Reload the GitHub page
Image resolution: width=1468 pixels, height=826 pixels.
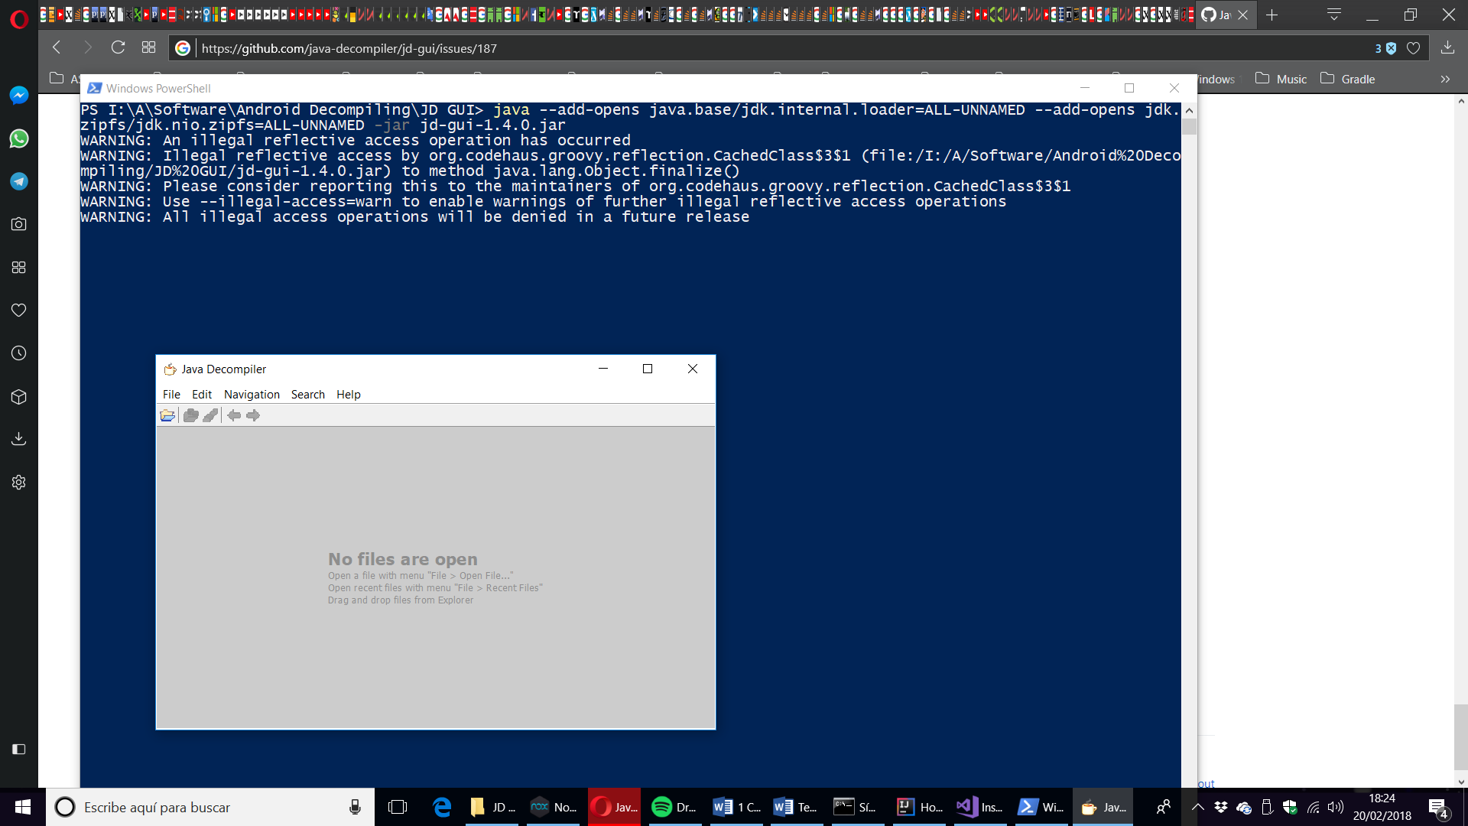pos(118,47)
